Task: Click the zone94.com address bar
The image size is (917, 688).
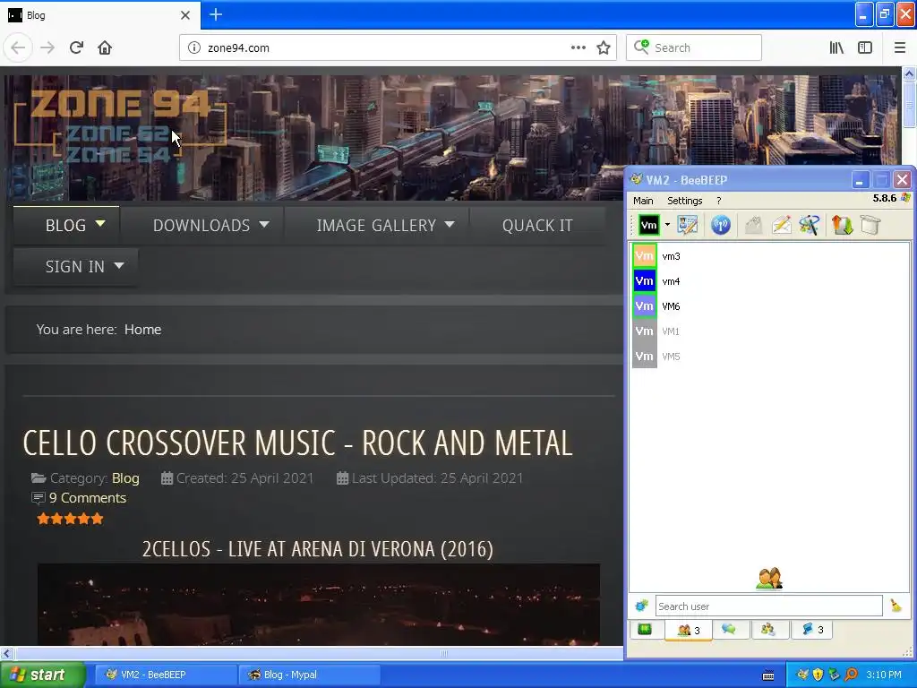Action: pyautogui.click(x=386, y=48)
